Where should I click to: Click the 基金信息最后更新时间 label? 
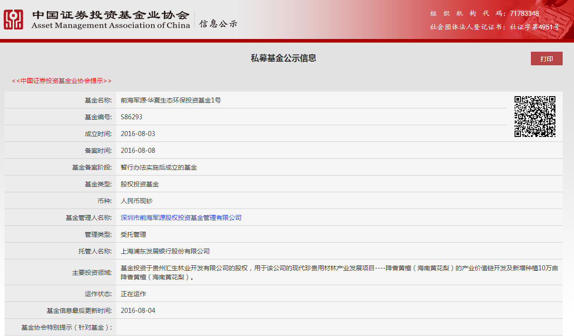(79, 311)
